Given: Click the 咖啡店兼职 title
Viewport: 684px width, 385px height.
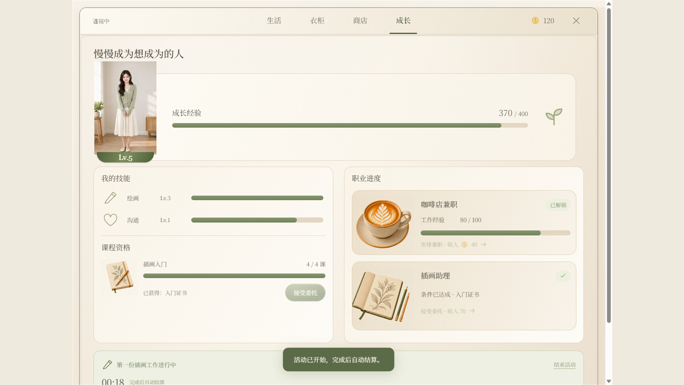Looking at the screenshot, I should (439, 204).
